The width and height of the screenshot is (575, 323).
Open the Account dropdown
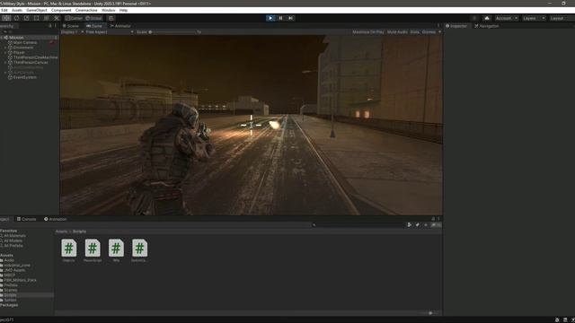click(x=507, y=18)
